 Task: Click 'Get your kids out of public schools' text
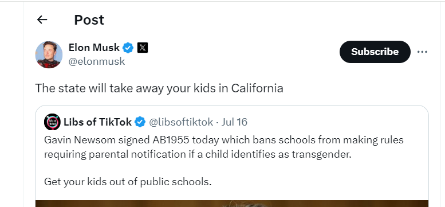[x=128, y=182]
